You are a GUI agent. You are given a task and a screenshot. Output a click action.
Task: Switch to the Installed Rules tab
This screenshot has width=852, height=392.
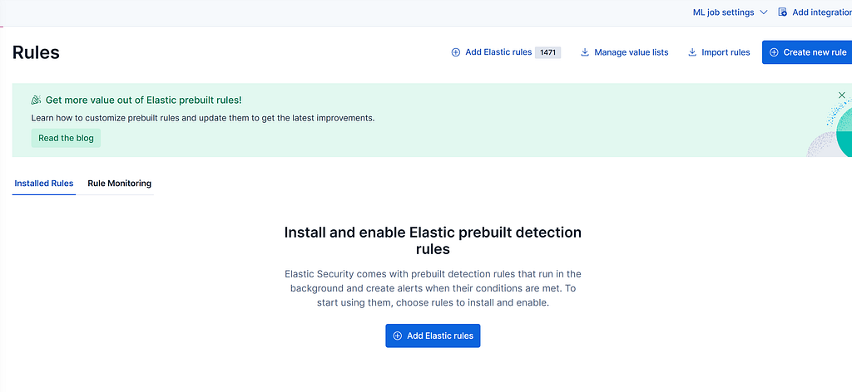click(44, 184)
